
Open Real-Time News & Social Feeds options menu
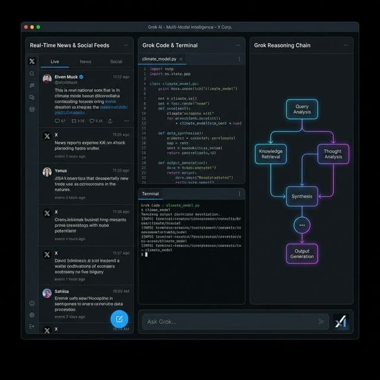[x=126, y=45]
